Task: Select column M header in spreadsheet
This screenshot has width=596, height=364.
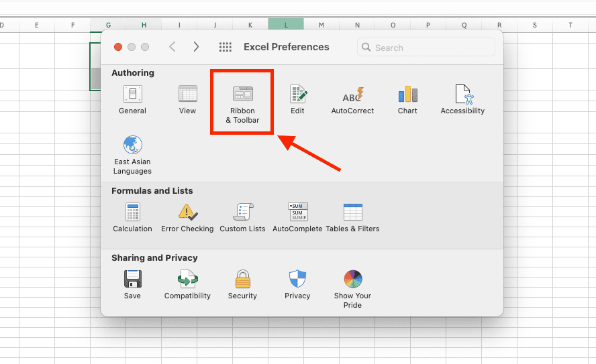Action: pyautogui.click(x=321, y=25)
